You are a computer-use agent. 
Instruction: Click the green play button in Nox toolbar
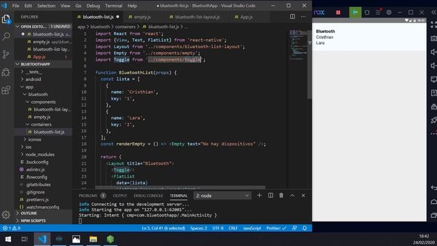coord(355,12)
